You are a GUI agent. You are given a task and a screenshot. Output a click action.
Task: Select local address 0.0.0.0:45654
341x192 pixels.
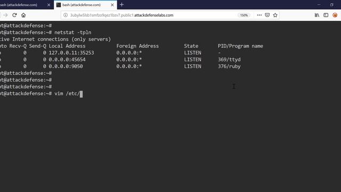click(x=67, y=59)
